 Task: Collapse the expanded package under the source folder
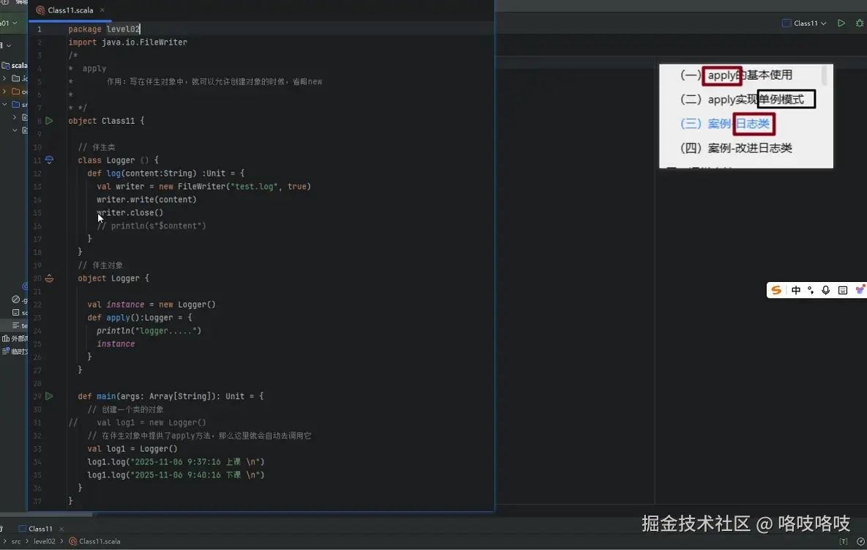[x=15, y=130]
